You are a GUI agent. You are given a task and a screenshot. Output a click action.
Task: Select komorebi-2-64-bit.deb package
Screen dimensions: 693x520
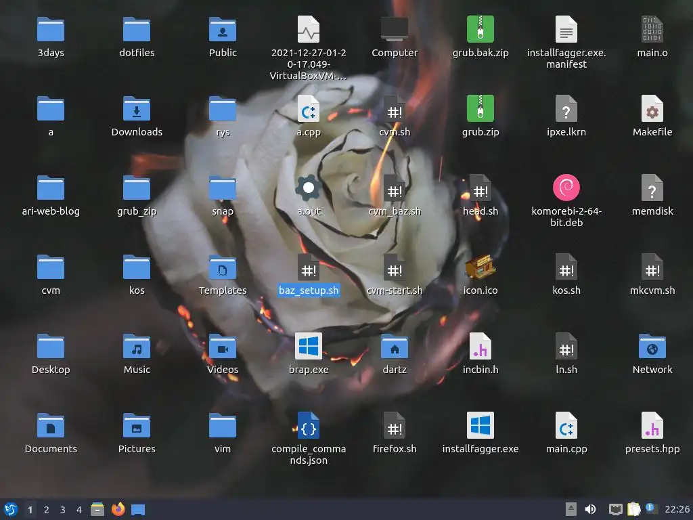tap(566, 188)
